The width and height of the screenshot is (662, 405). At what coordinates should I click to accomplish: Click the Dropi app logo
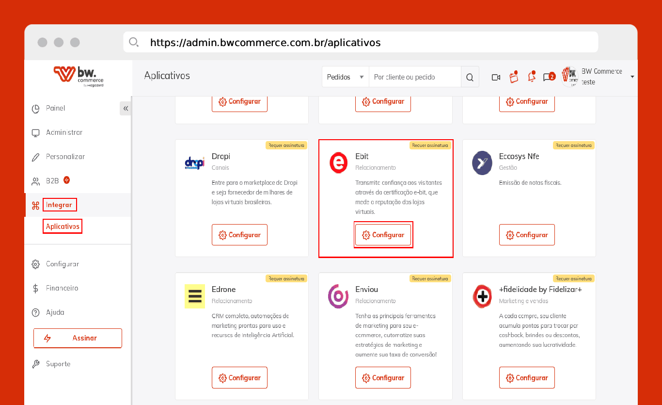[x=195, y=163]
